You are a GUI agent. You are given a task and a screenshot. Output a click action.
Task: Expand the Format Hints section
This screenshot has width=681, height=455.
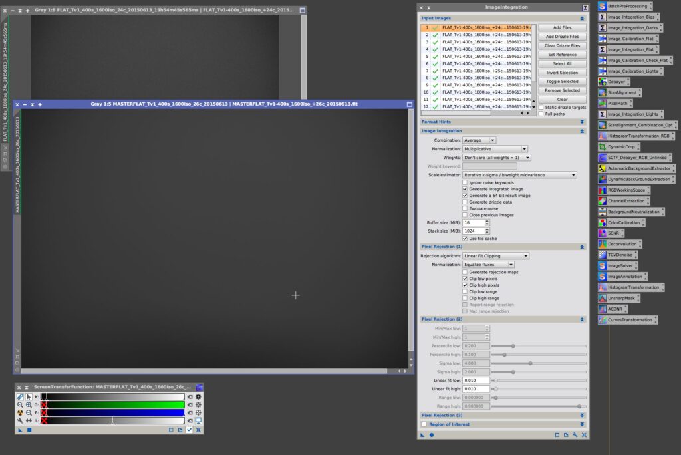point(582,122)
